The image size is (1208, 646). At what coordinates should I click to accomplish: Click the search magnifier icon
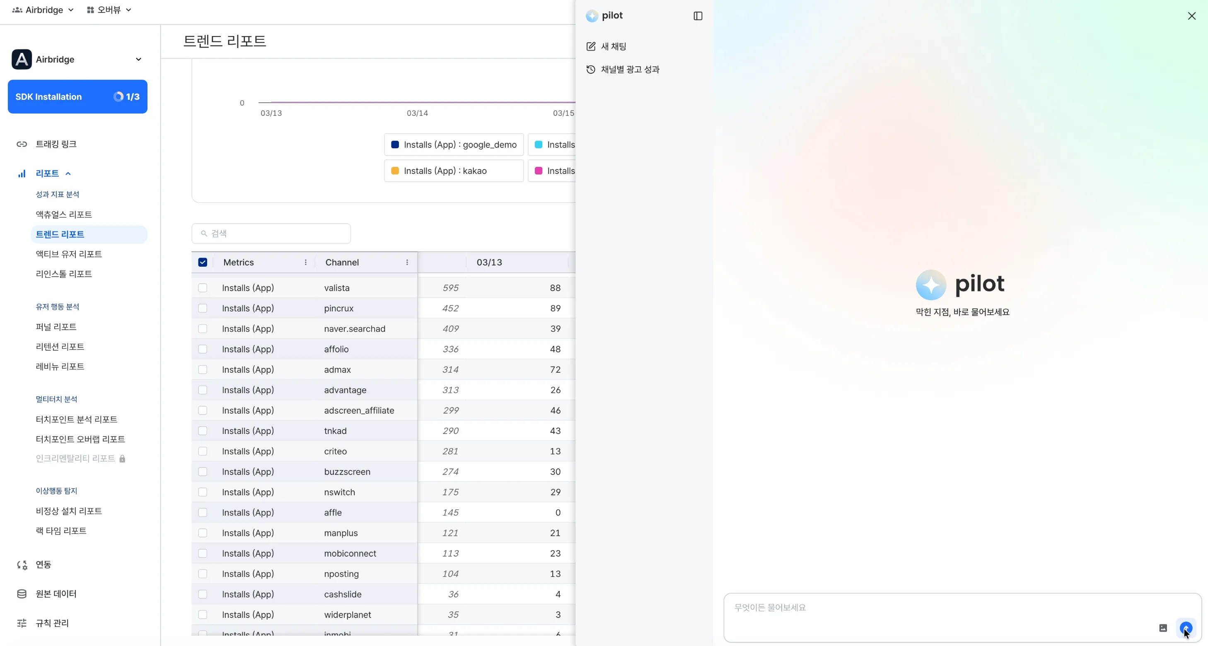[x=204, y=234]
